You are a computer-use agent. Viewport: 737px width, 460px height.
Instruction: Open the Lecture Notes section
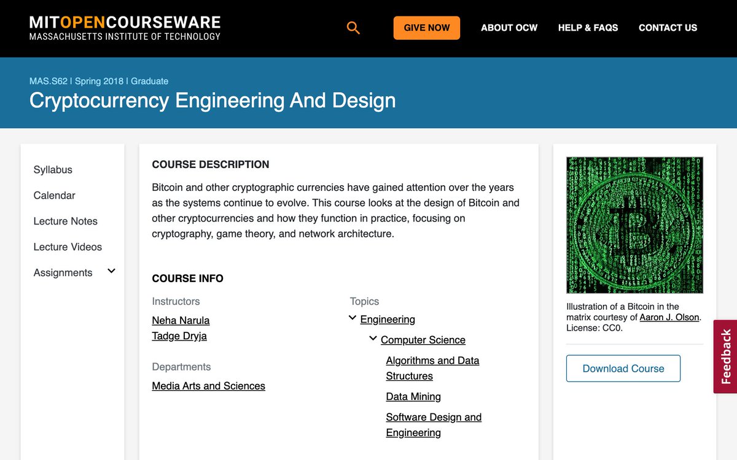(66, 221)
